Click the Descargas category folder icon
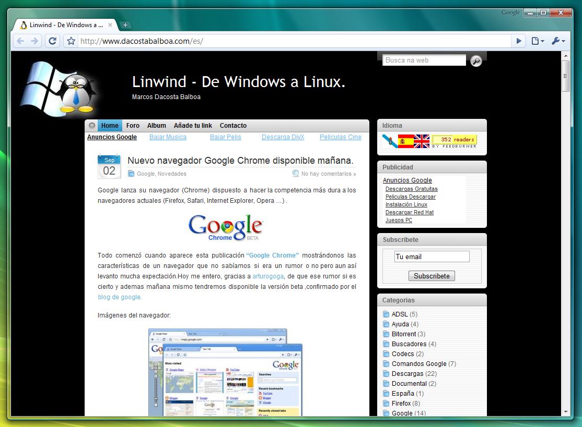Image resolution: width=582 pixels, height=427 pixels. [386, 374]
